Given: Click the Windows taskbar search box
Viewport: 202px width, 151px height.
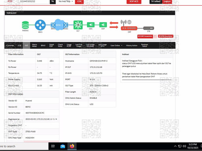Looking at the screenshot, I should coord(24,146).
